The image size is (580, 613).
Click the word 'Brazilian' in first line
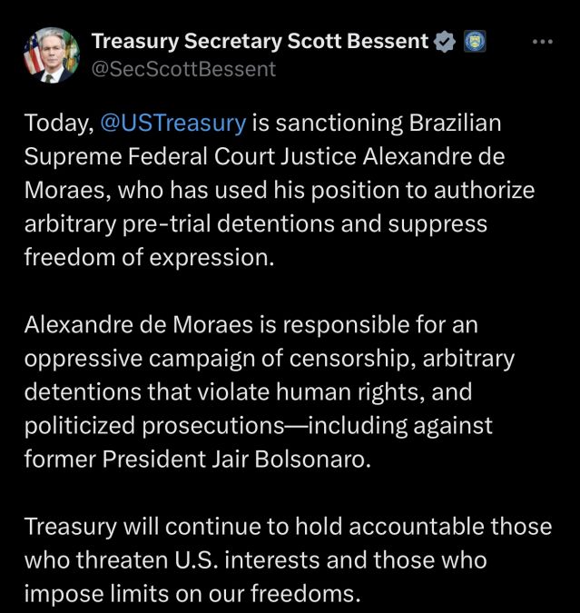(x=455, y=123)
